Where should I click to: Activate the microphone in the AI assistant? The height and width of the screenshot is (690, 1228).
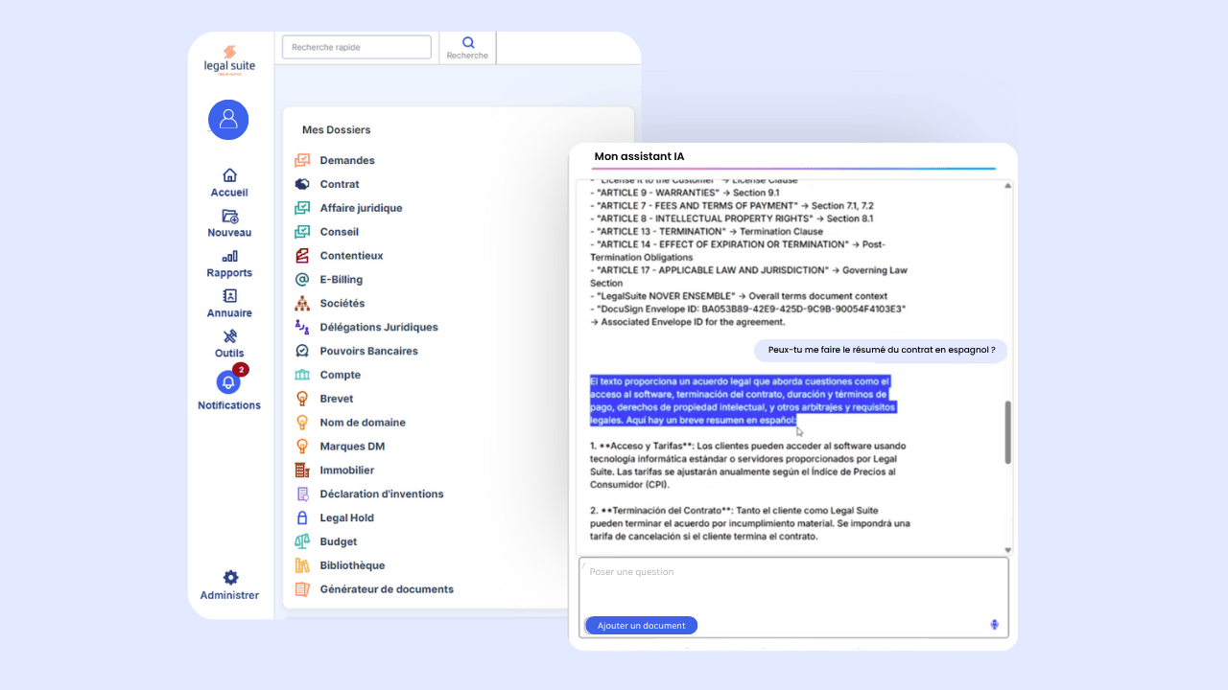994,624
